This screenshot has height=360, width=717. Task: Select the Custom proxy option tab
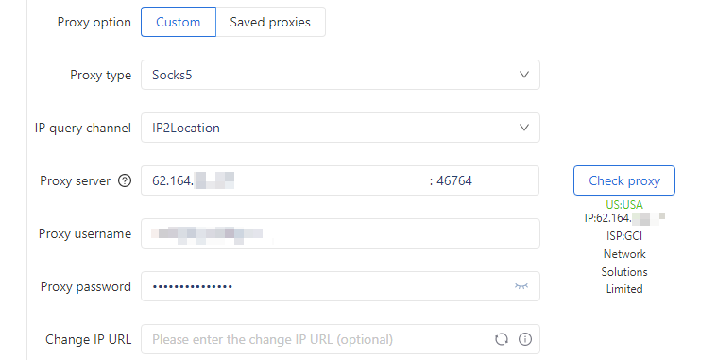179,22
